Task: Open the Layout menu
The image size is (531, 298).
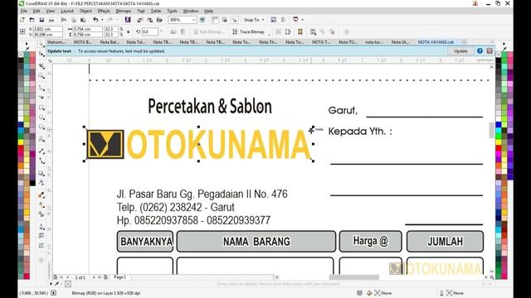Action: (67, 11)
